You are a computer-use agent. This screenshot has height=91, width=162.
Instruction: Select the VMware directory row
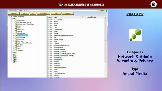tap(76, 76)
